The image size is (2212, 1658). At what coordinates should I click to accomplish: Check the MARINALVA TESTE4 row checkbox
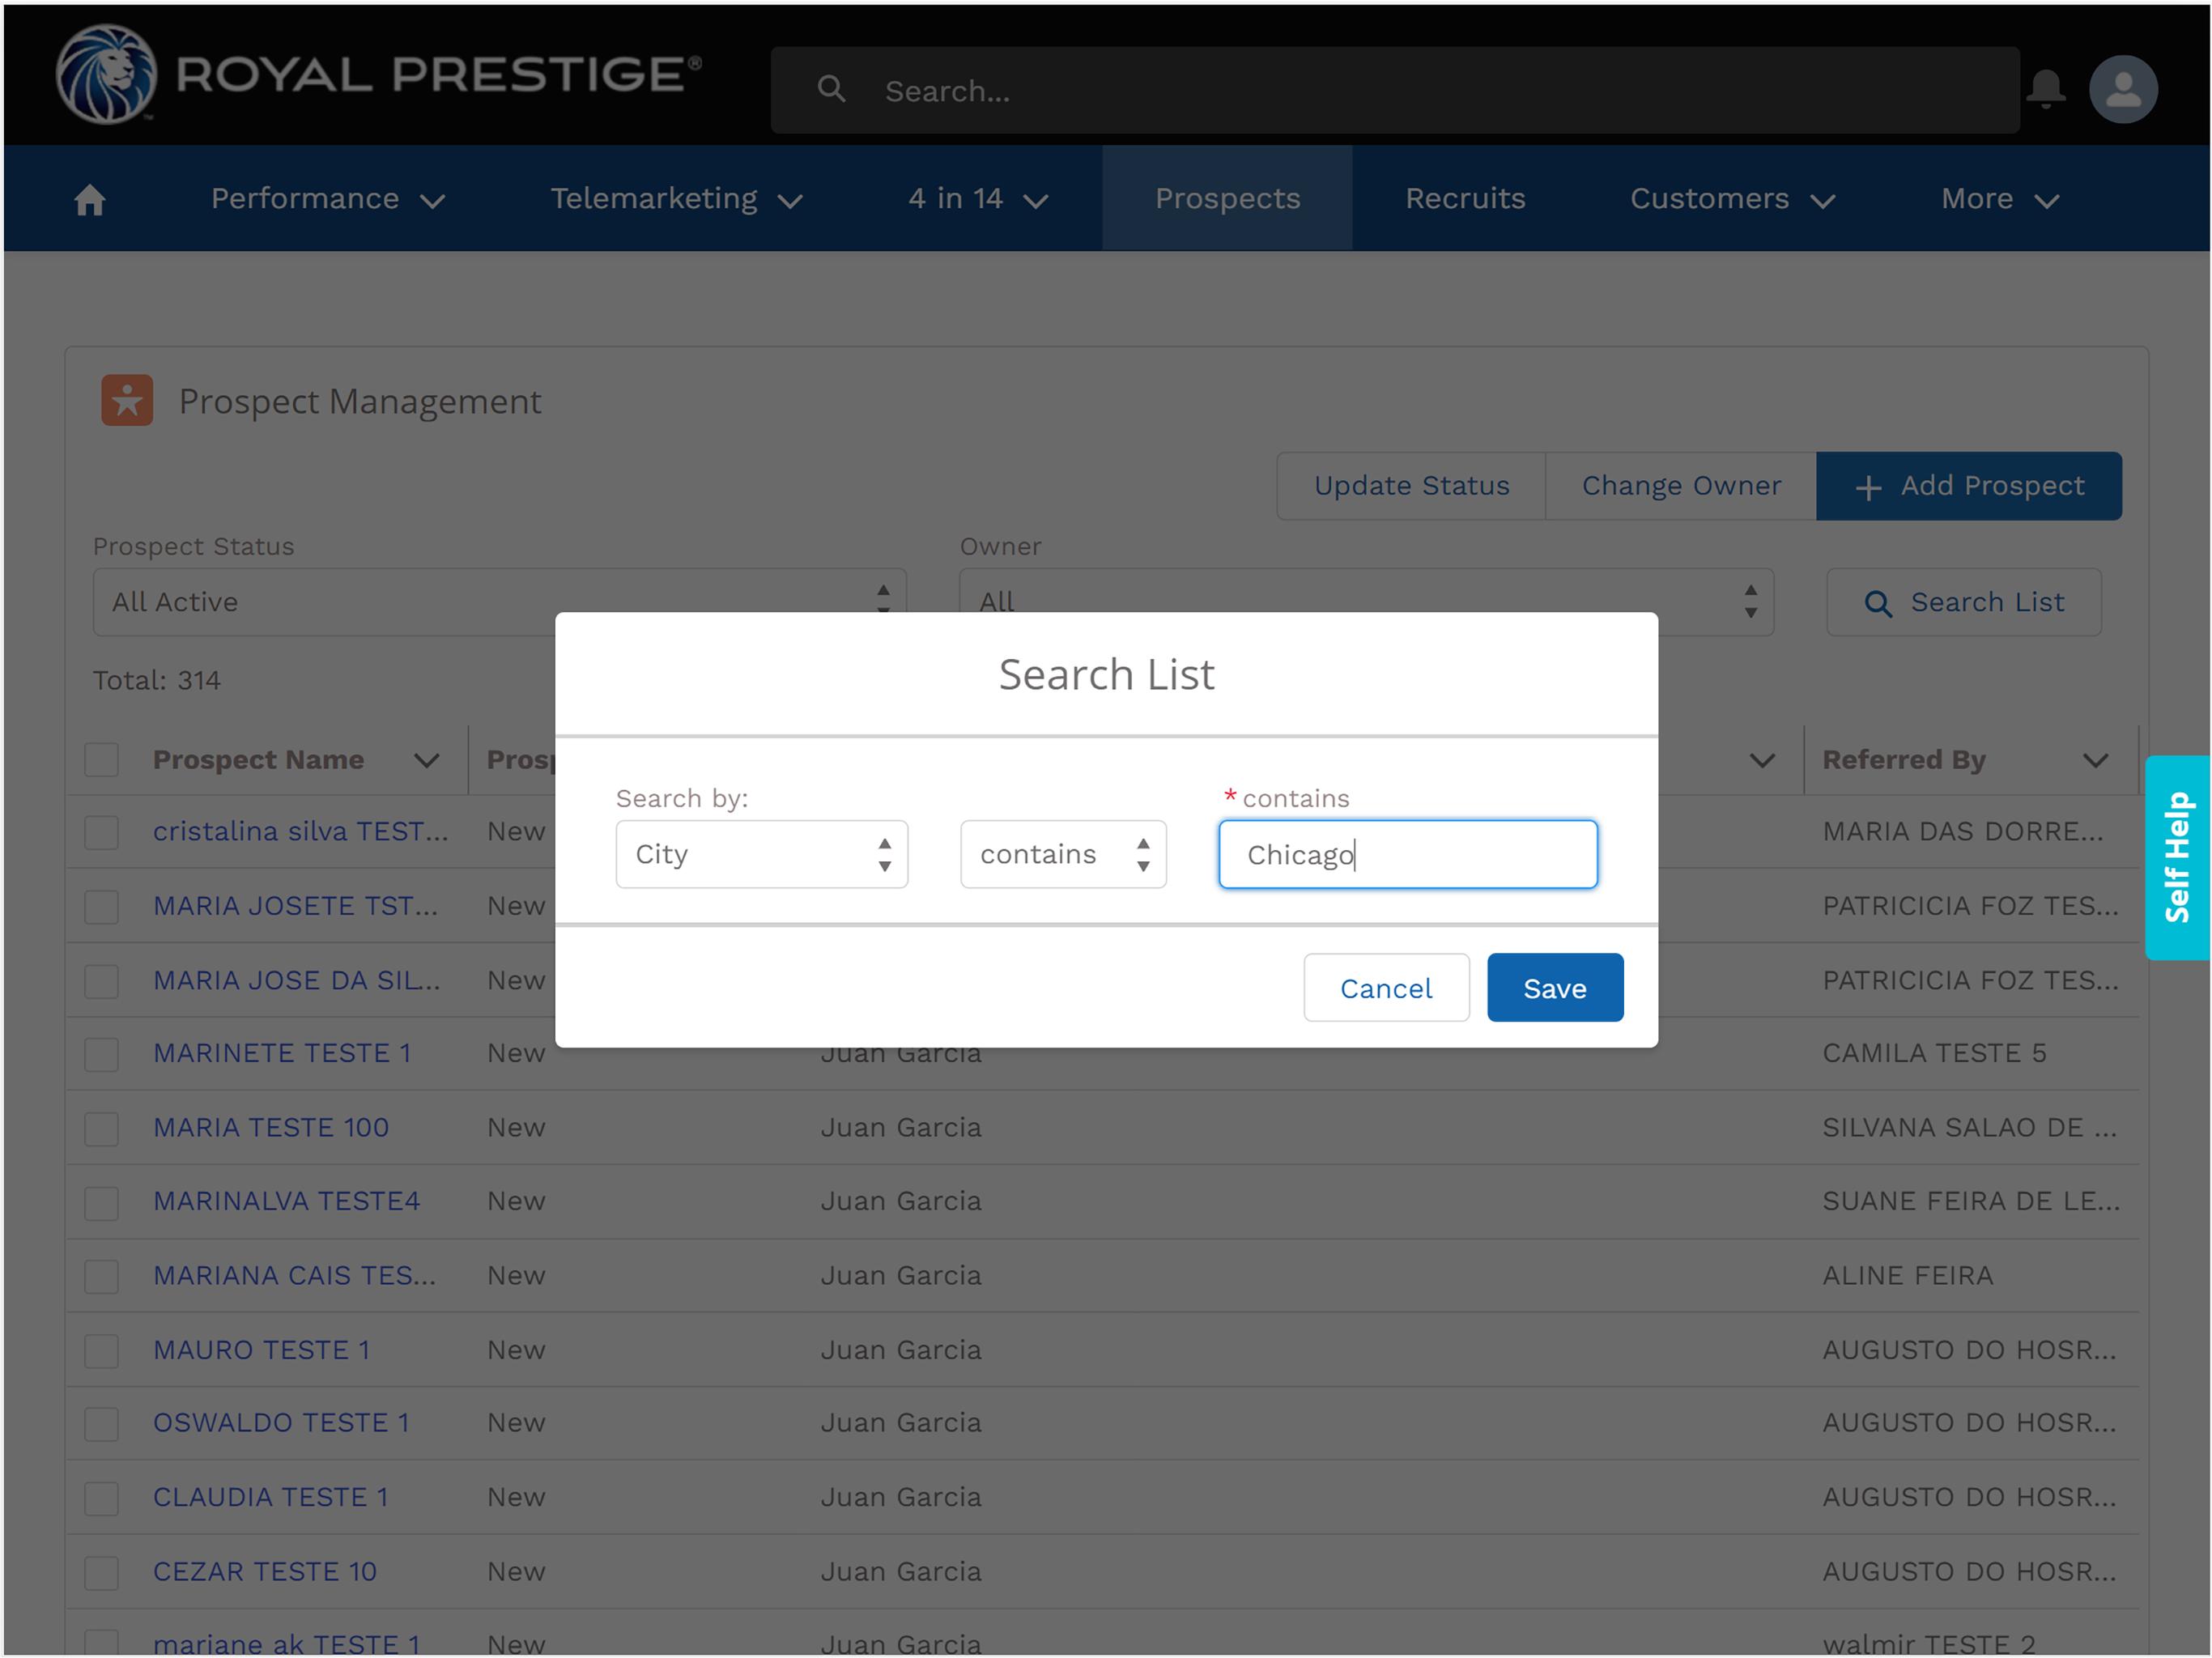[102, 1202]
